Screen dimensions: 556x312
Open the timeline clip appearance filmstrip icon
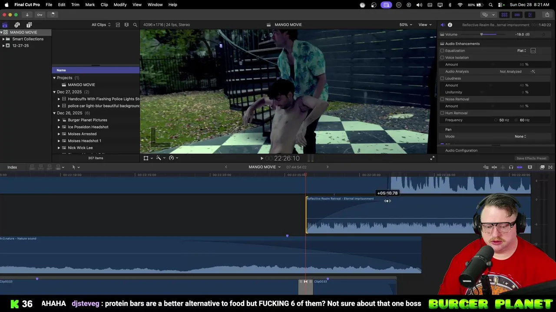[530, 167]
